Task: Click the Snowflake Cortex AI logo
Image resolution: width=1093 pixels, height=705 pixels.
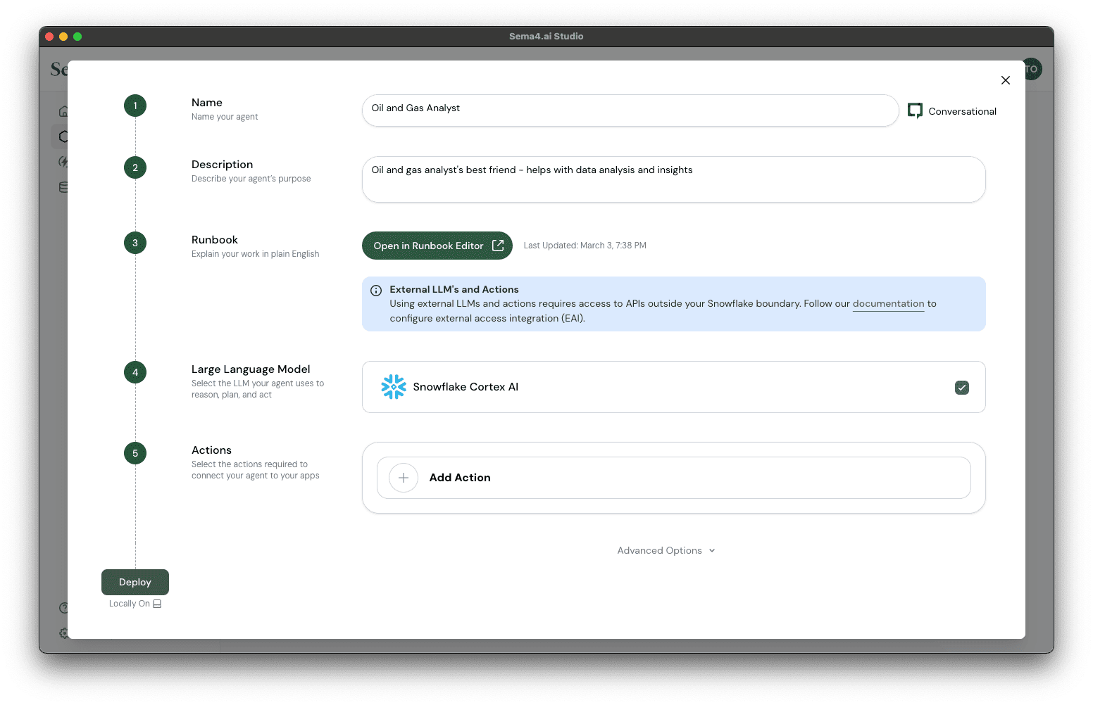Action: coord(394,387)
